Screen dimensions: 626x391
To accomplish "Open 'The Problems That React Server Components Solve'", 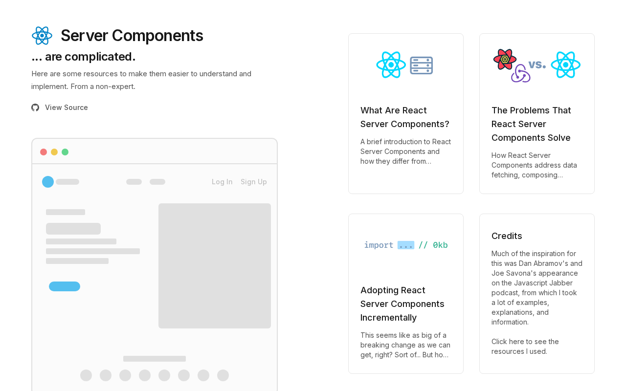I will [x=531, y=124].
